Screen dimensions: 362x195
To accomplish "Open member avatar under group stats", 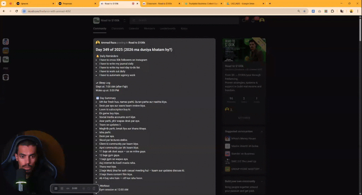I will coord(227,110).
